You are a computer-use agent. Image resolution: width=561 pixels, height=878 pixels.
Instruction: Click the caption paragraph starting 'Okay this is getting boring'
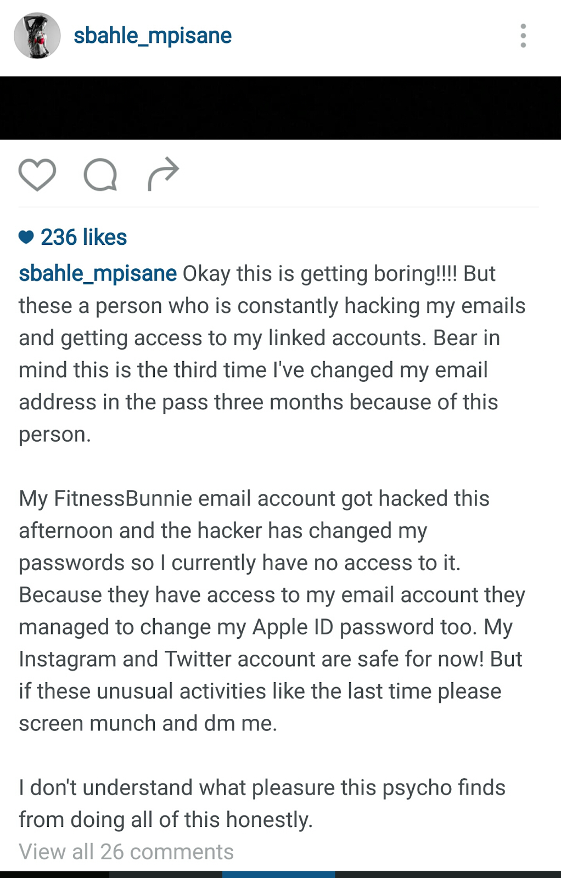pyautogui.click(x=272, y=354)
